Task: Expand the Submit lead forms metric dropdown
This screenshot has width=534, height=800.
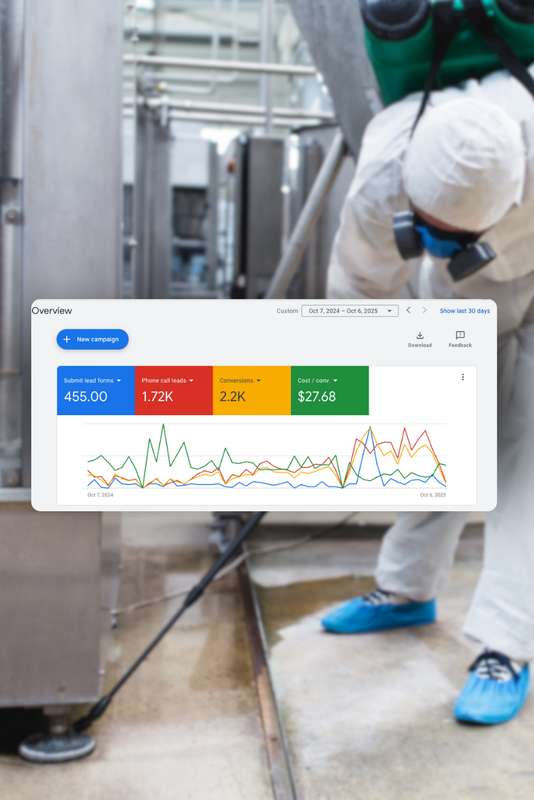Action: (119, 381)
